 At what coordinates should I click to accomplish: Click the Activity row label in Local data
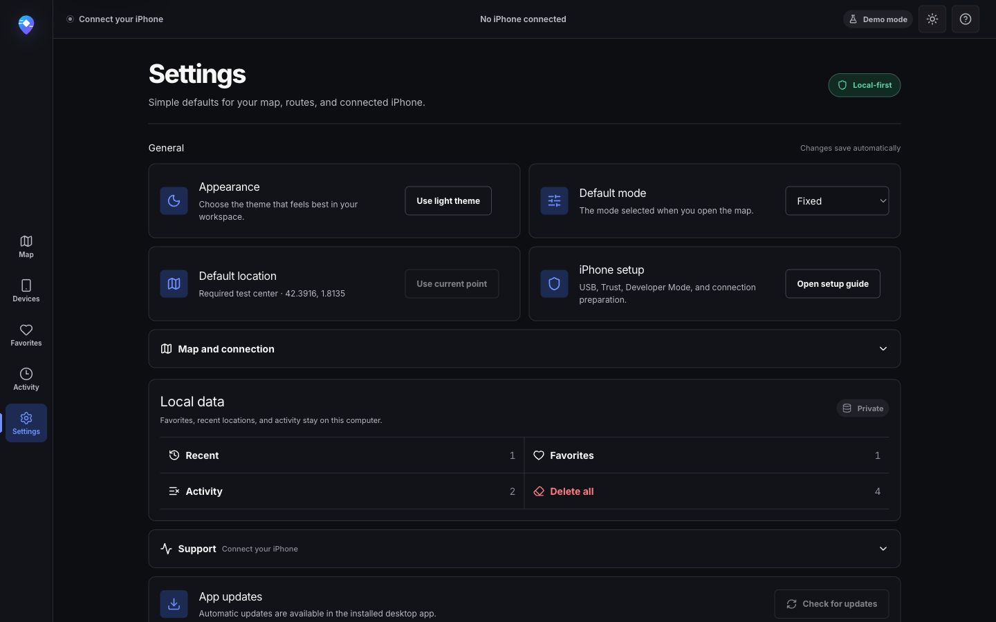tap(204, 491)
